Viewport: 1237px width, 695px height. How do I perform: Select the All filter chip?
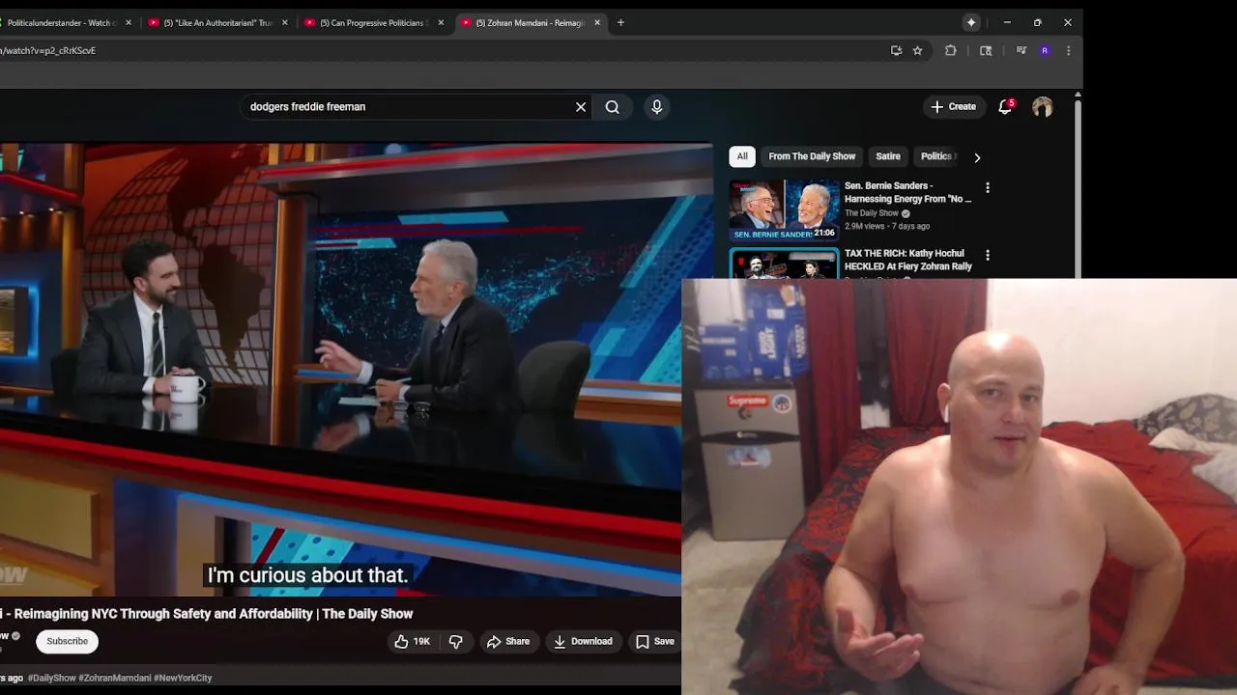pyautogui.click(x=742, y=156)
